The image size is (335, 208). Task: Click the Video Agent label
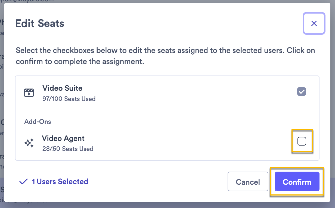63,138
